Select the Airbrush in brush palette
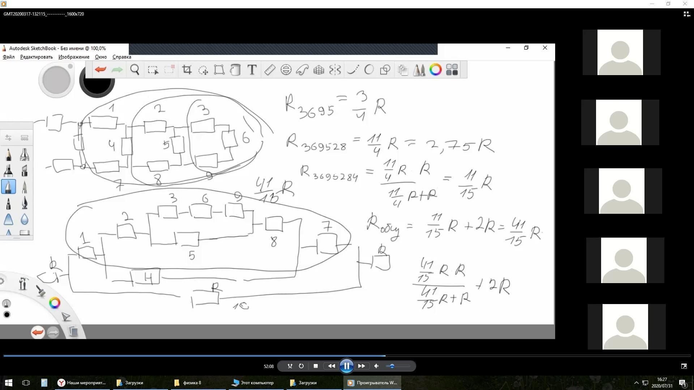The image size is (694, 390). click(25, 155)
